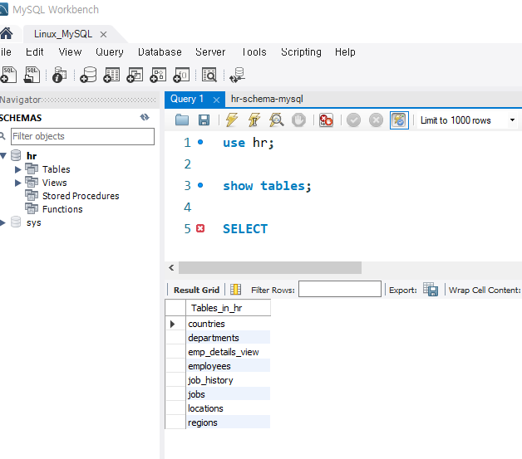Select the employees row

[228, 366]
